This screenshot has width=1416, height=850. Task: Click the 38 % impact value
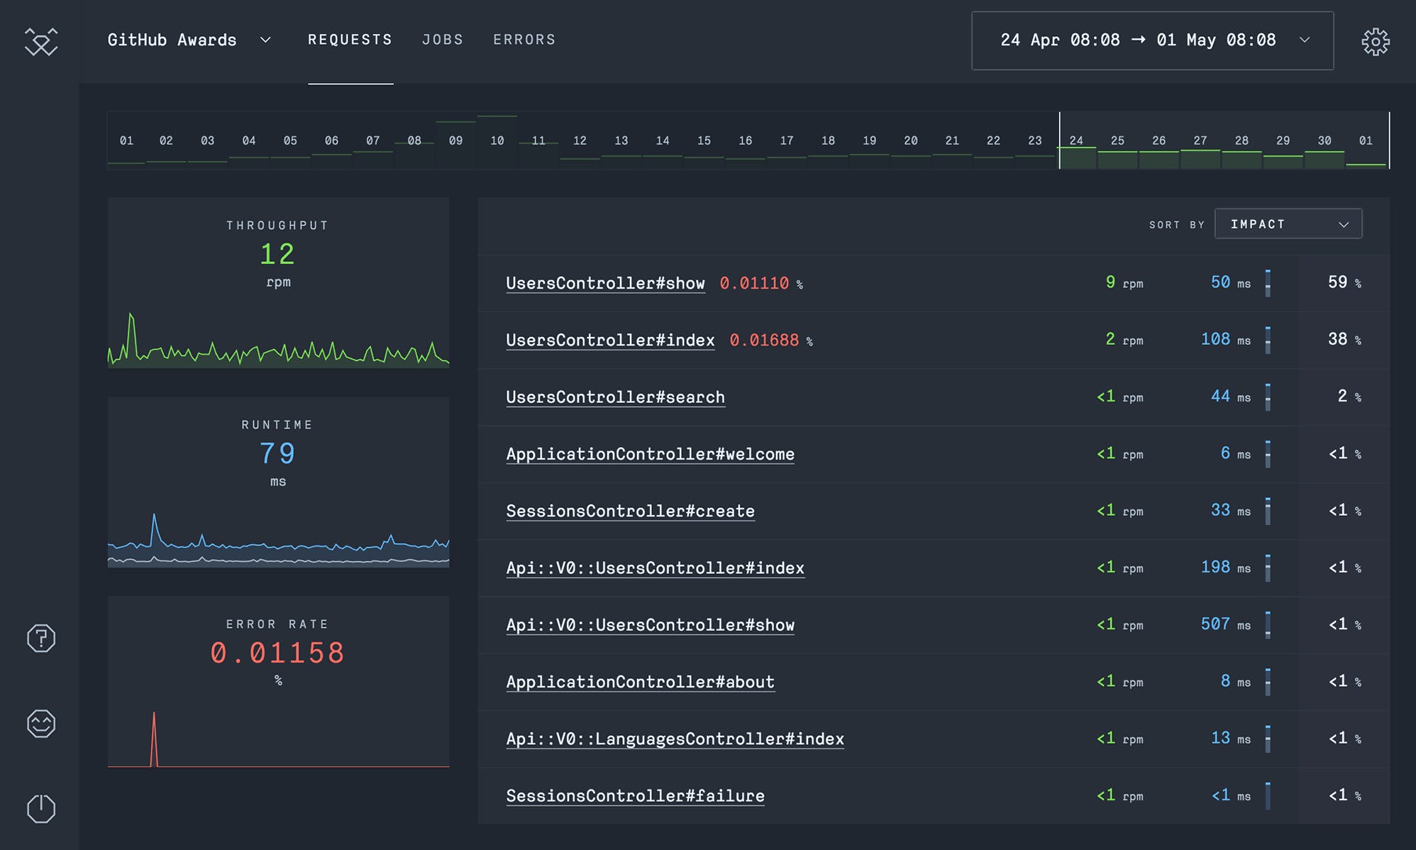tap(1344, 339)
